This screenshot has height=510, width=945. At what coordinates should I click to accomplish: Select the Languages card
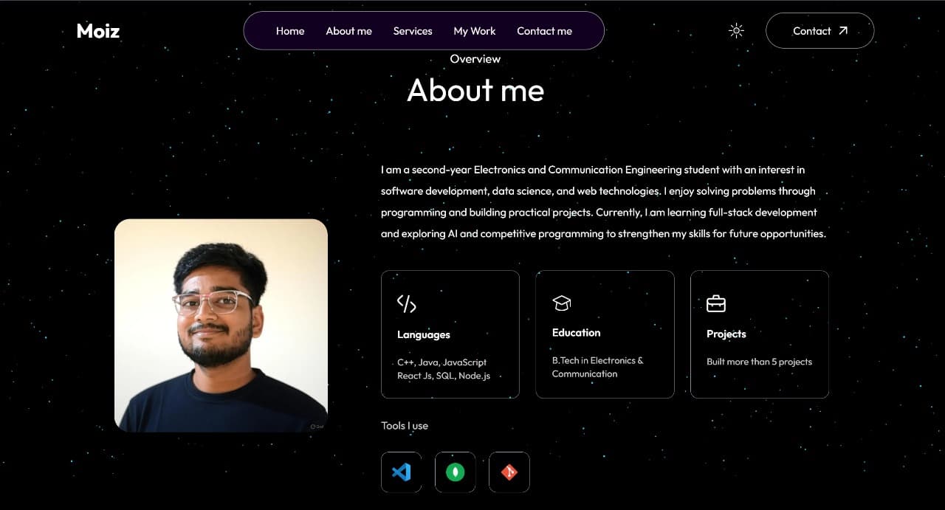450,334
